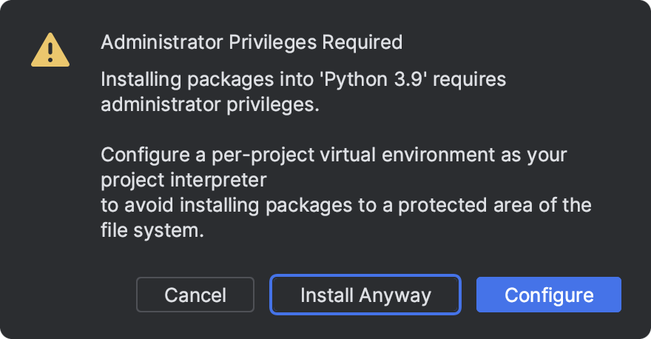Choose Install Anyway
The image size is (651, 339).
[365, 295]
